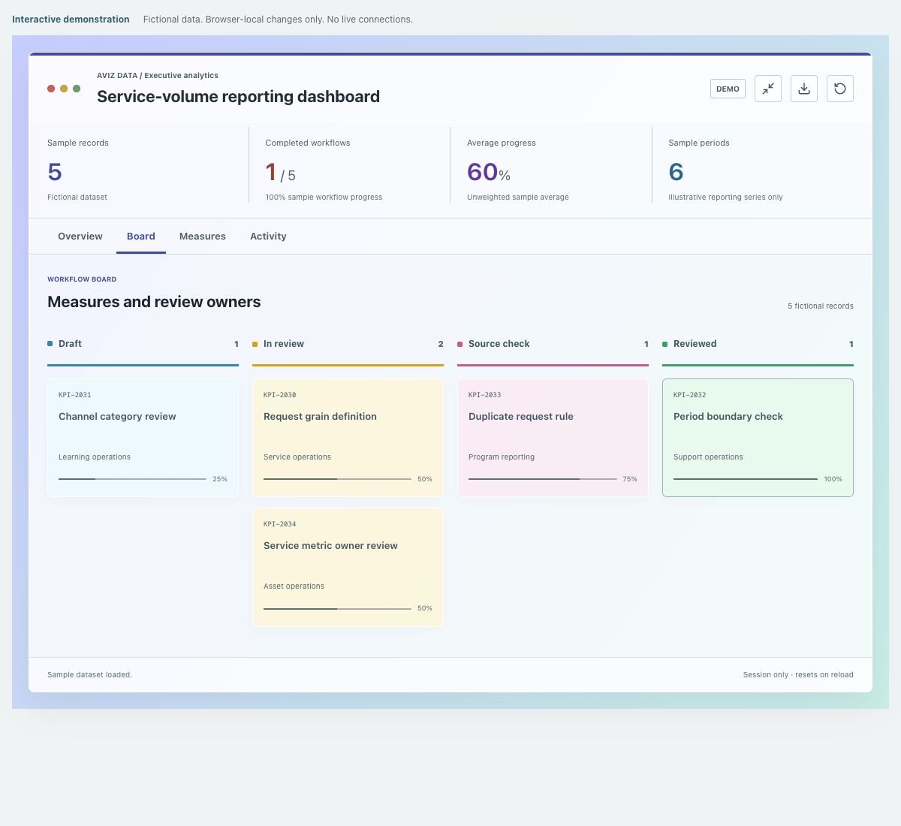Image resolution: width=901 pixels, height=826 pixels.
Task: Go to the Activity tab
Action: pyautogui.click(x=268, y=236)
